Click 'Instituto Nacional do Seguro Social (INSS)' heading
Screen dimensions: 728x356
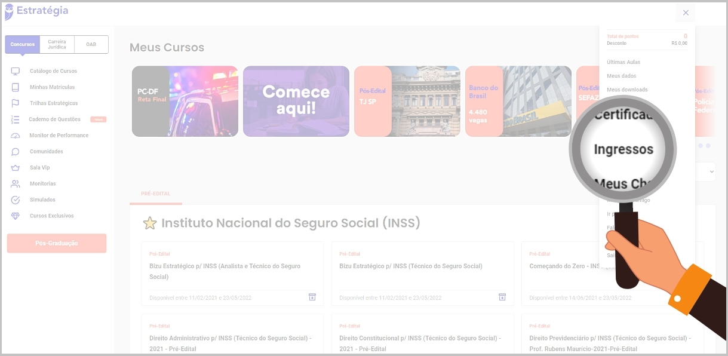coord(291,223)
